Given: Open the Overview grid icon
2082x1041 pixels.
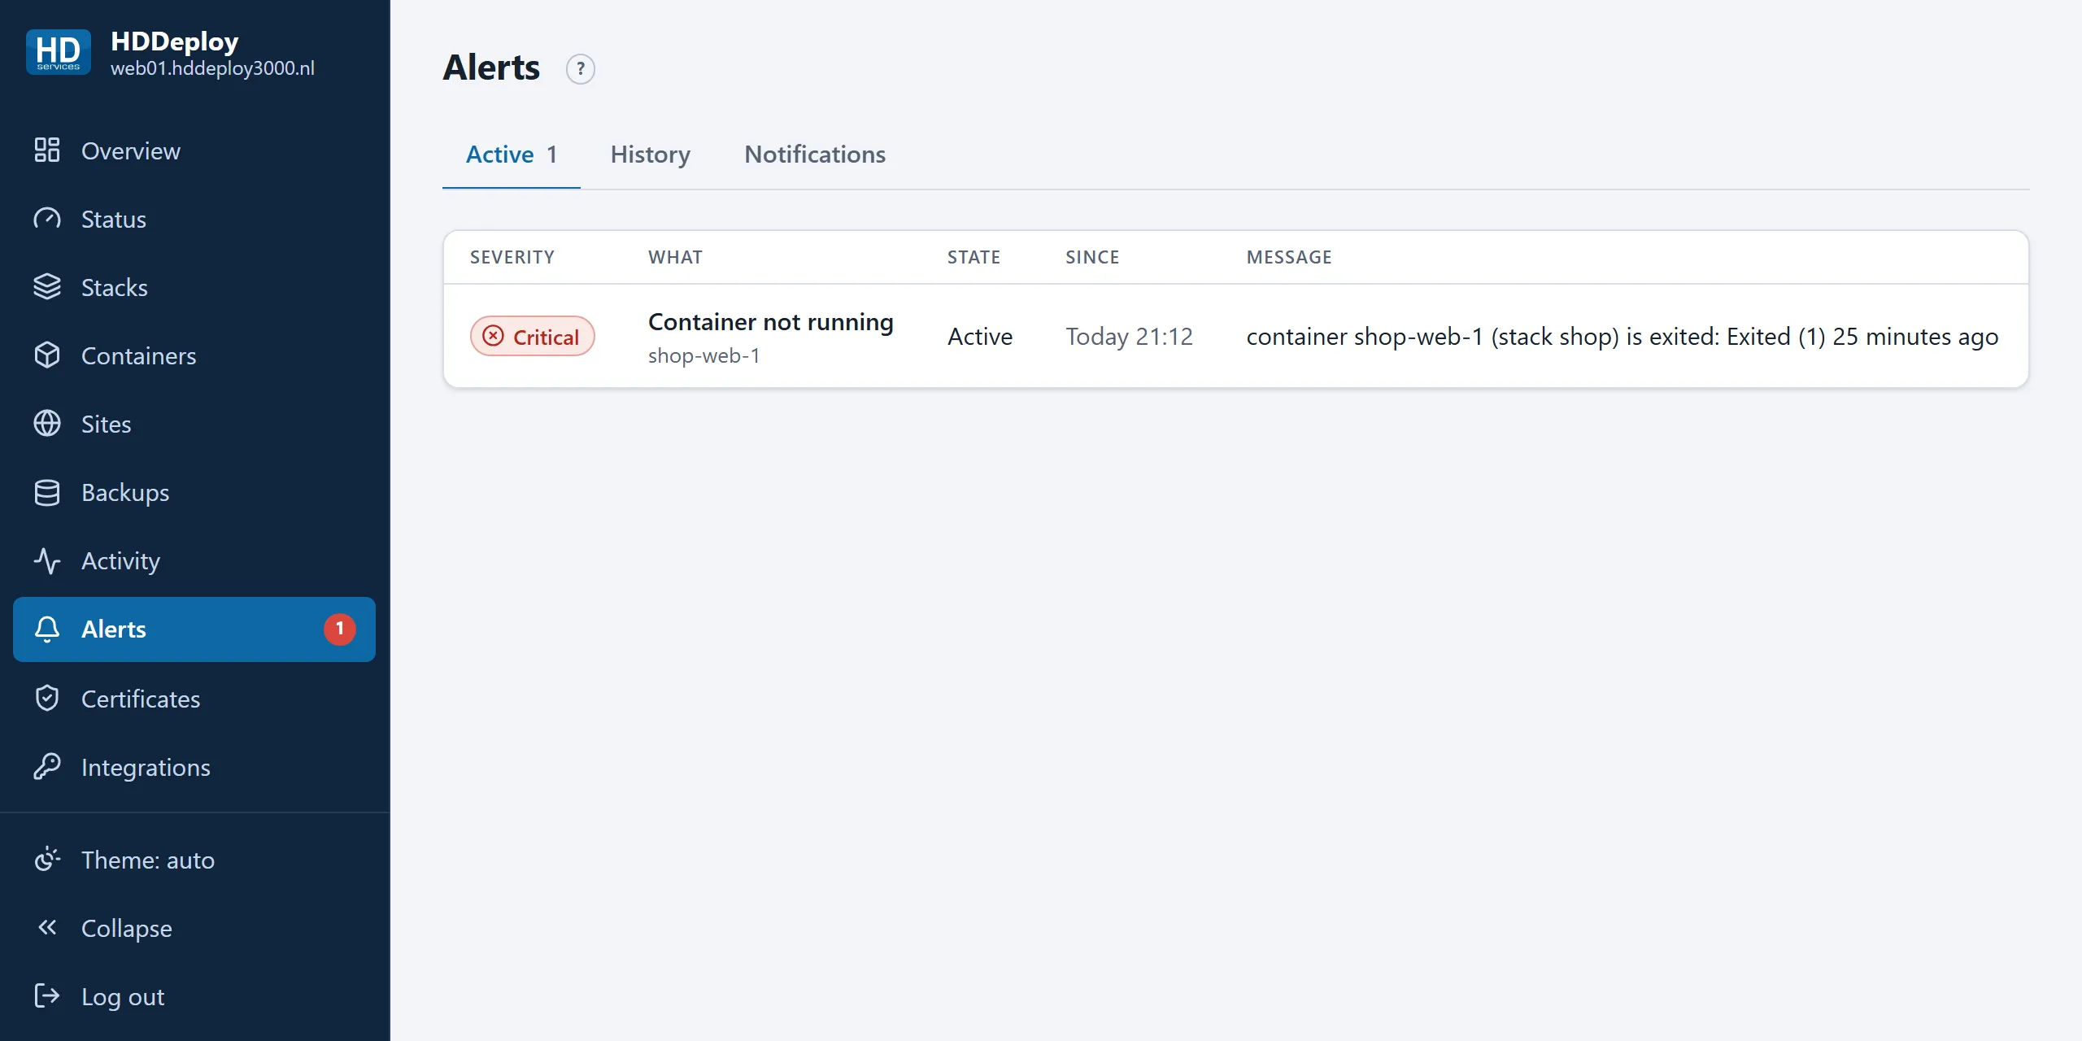Looking at the screenshot, I should pos(47,150).
